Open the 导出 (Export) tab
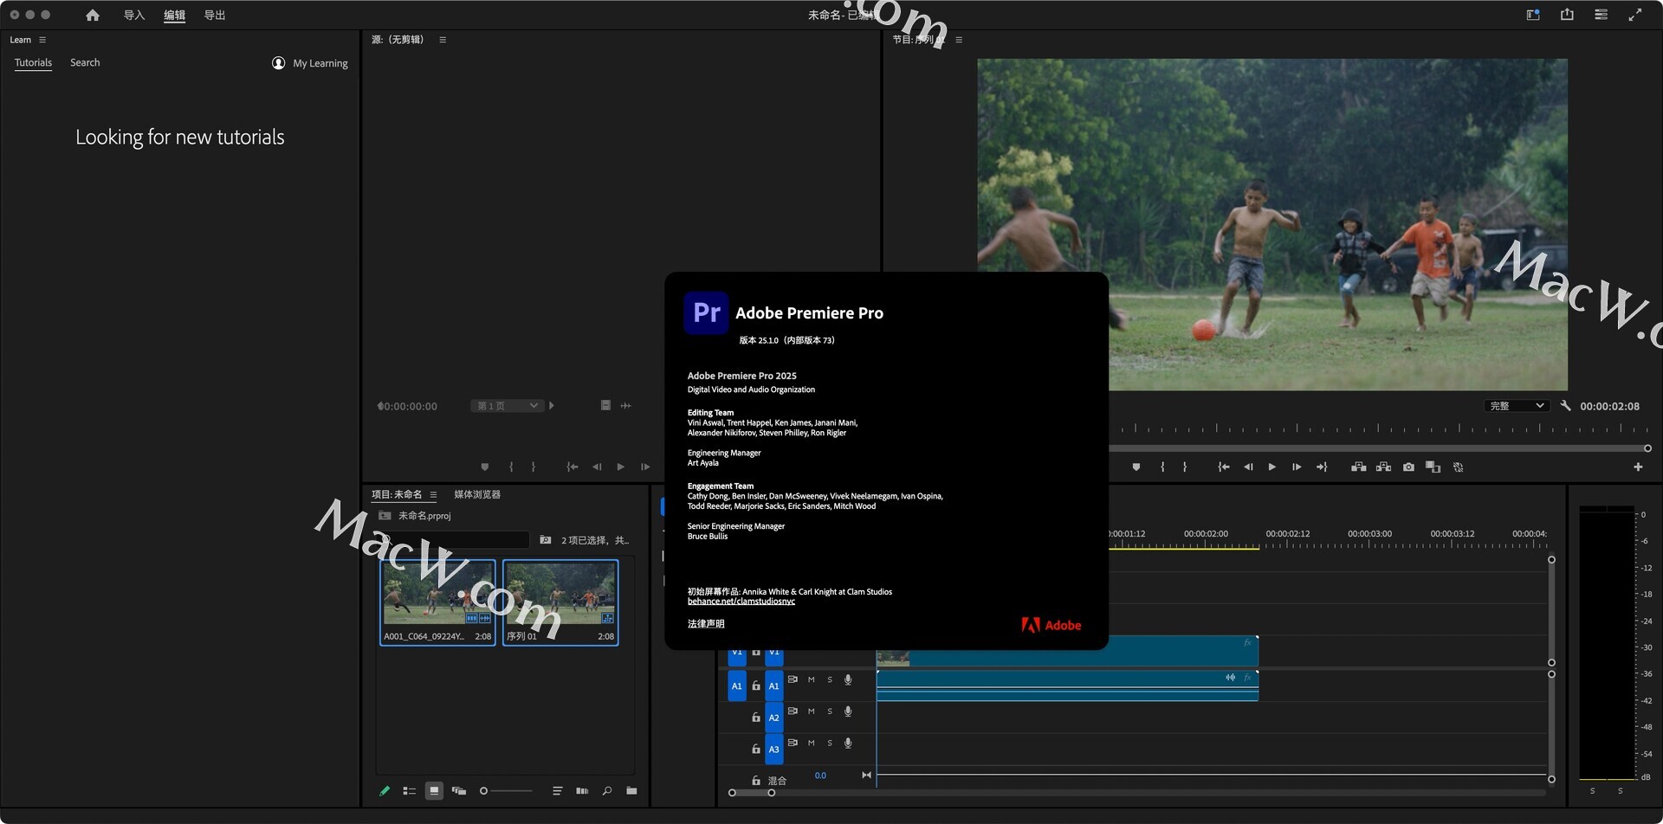The image size is (1663, 824). pos(214,15)
